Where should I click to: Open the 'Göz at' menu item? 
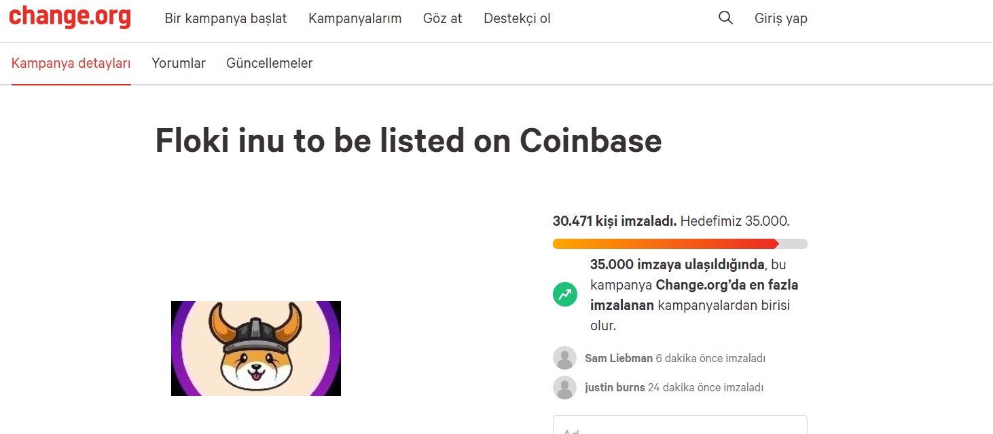click(x=442, y=18)
